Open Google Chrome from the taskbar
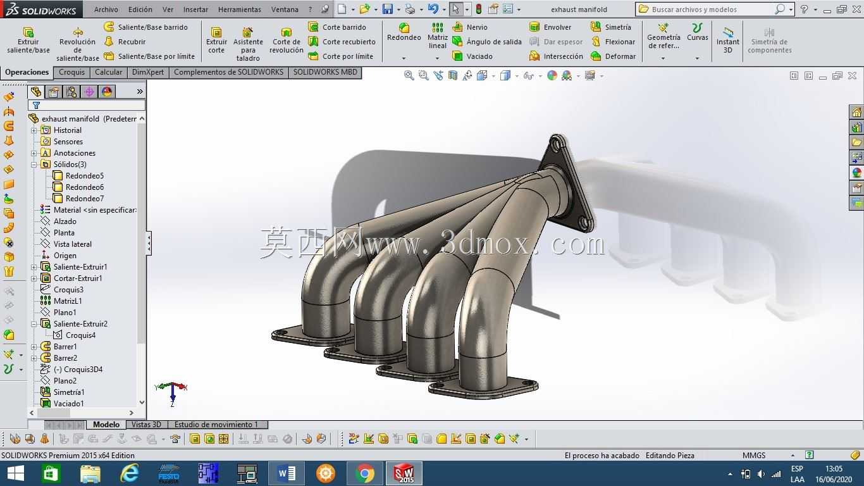The width and height of the screenshot is (864, 486). tap(364, 473)
